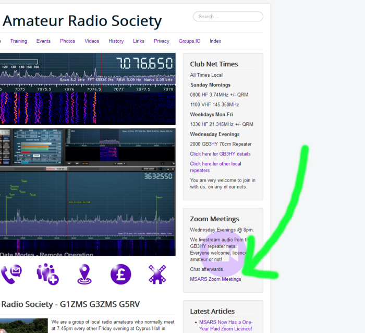
Task: Click the phone and mail contact icon
Action: (11, 273)
